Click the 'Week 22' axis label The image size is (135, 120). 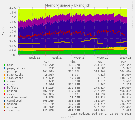34,58
